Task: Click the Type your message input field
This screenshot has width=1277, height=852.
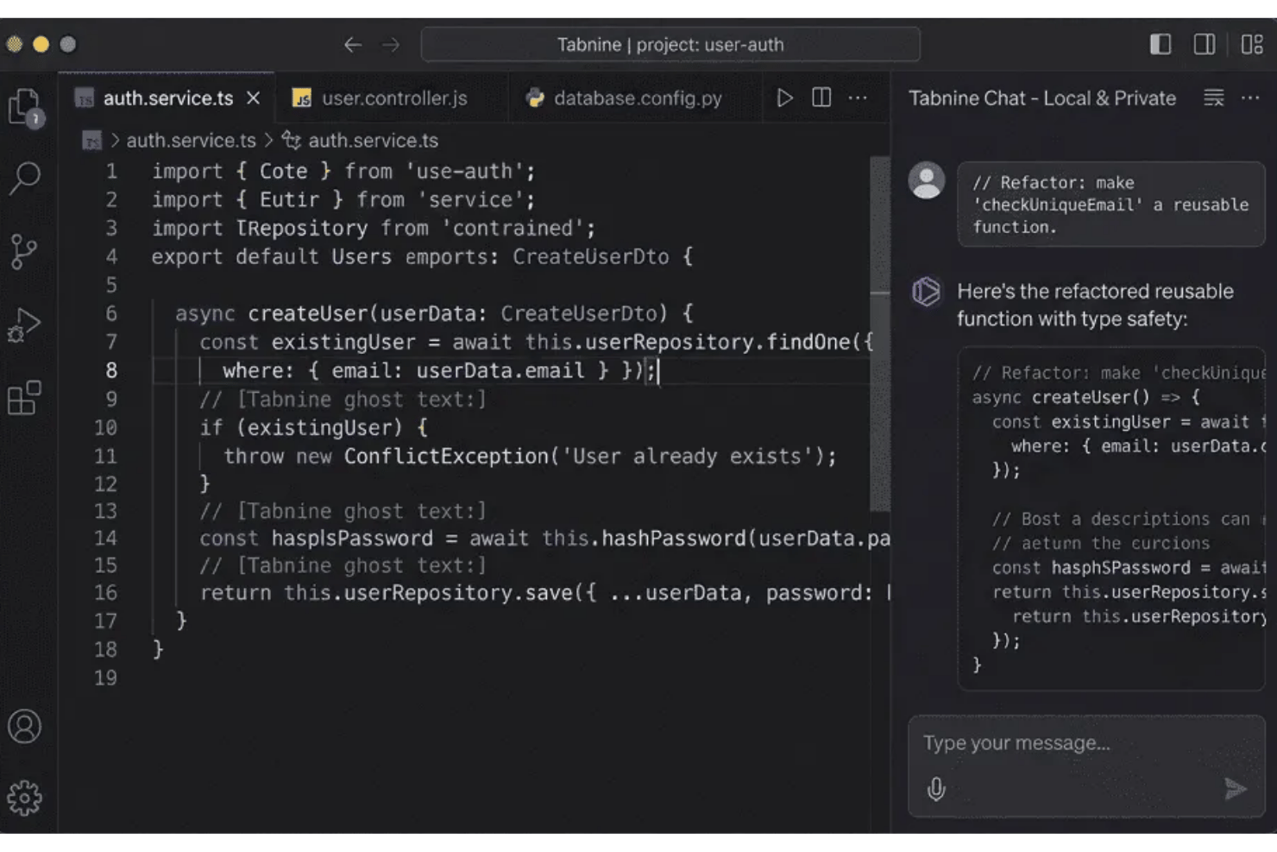Action: 1085,743
